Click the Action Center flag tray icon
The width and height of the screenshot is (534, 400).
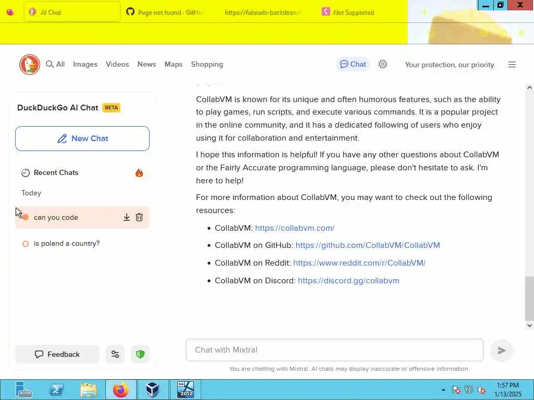pos(457,390)
